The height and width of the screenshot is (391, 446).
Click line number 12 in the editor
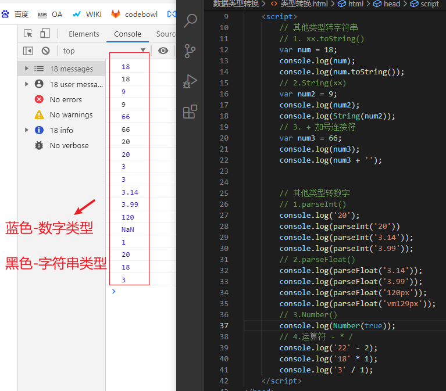(x=224, y=50)
